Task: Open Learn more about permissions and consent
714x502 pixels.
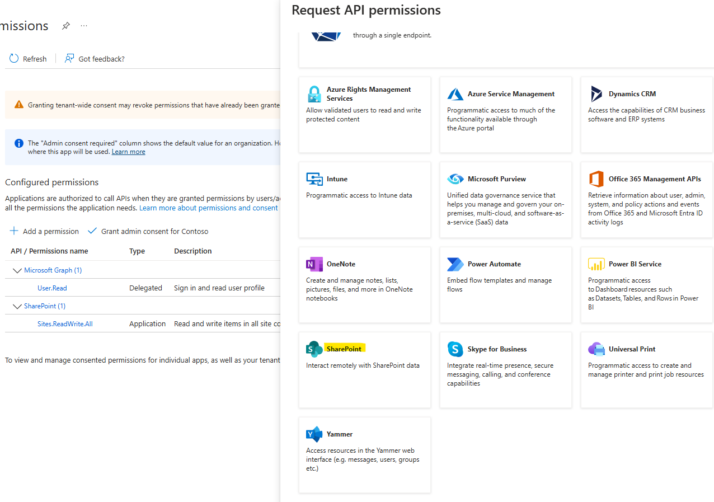Action: (x=208, y=208)
